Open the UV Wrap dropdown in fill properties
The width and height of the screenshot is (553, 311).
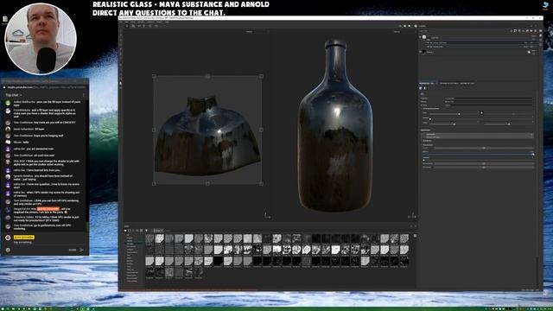click(488, 105)
